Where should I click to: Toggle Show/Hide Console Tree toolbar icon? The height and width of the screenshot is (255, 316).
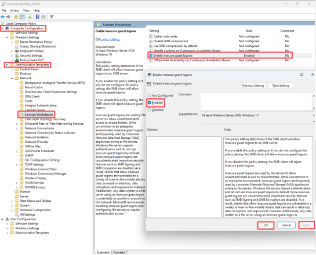click(x=22, y=17)
